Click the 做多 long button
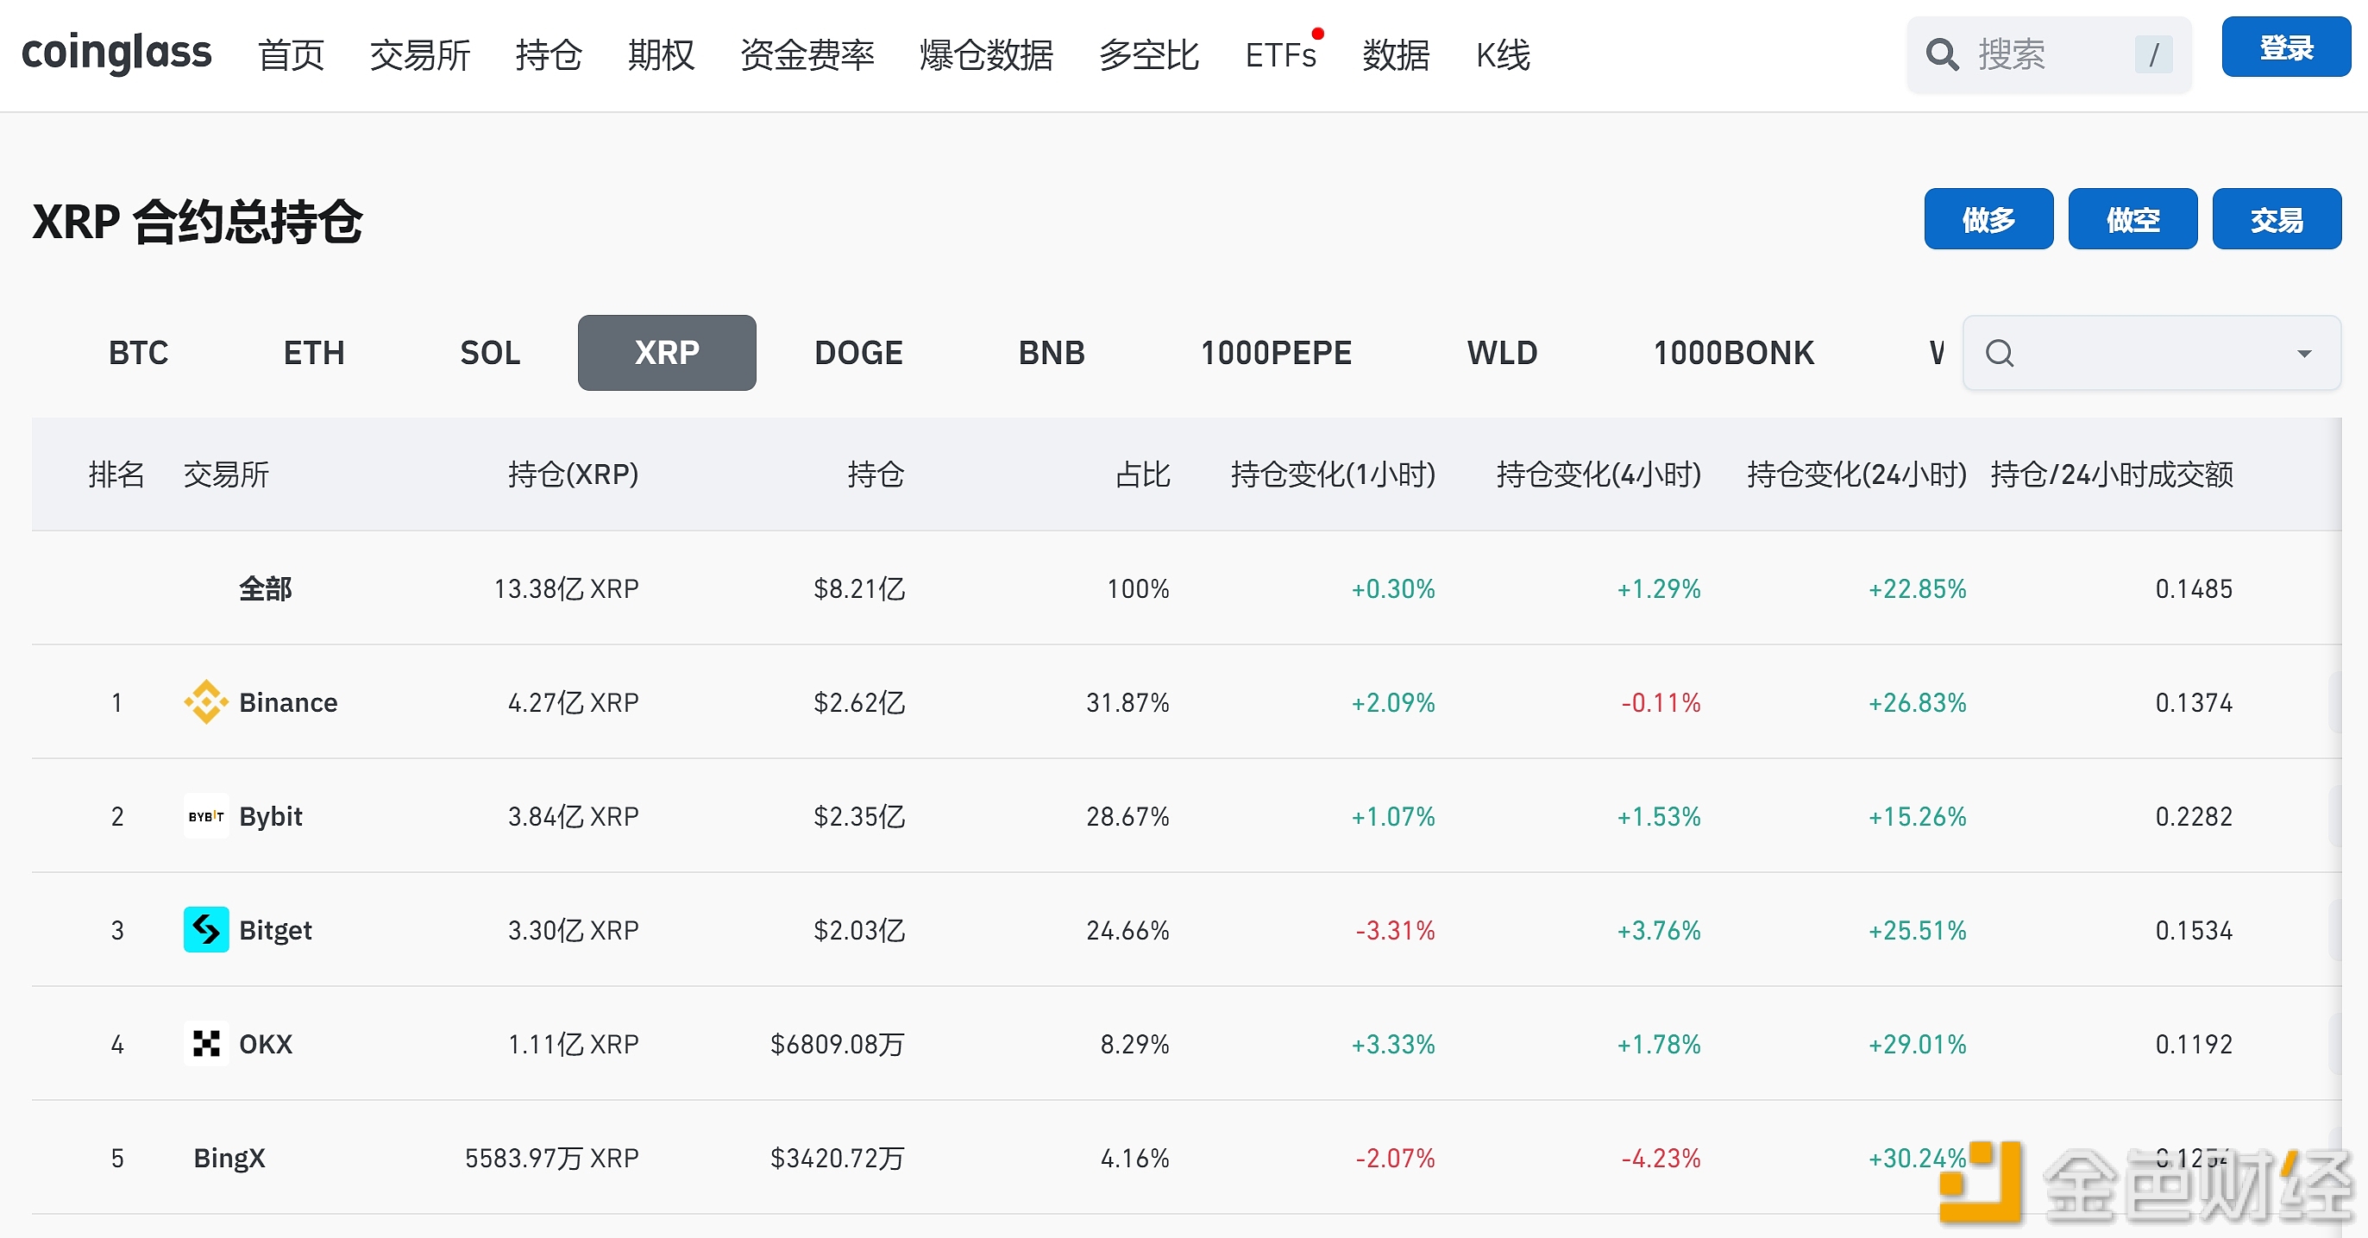Image resolution: width=2368 pixels, height=1238 pixels. [1988, 219]
